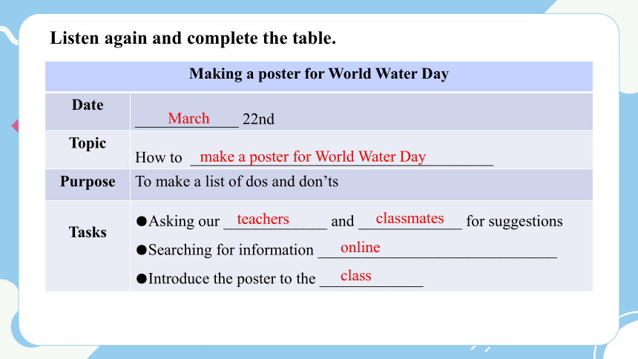Click the 'classmates' blank answer
This screenshot has width=638, height=359.
pos(410,219)
